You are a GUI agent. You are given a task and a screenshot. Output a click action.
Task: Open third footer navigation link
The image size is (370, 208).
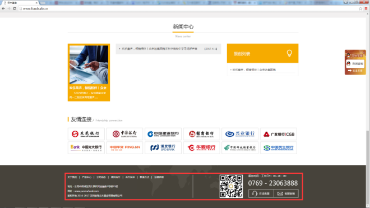click(x=101, y=177)
